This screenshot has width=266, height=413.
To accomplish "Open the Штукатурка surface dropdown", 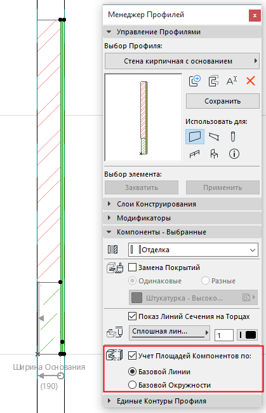I will coord(193,297).
